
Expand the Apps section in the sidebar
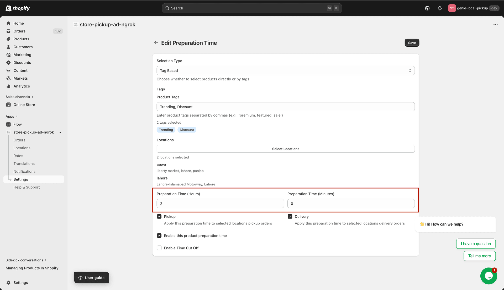[x=11, y=117]
